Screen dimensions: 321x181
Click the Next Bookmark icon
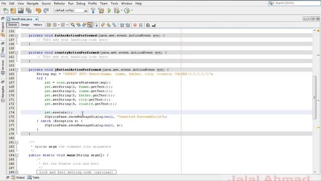[109, 25]
